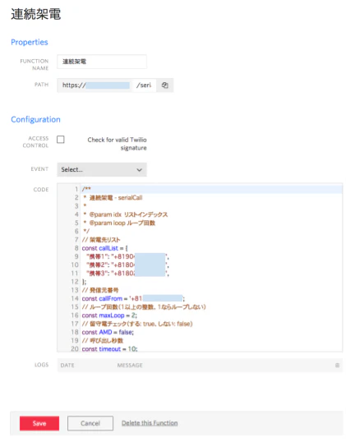Click the Cancel button
Screen dimensions: 350x442
[x=90, y=423]
